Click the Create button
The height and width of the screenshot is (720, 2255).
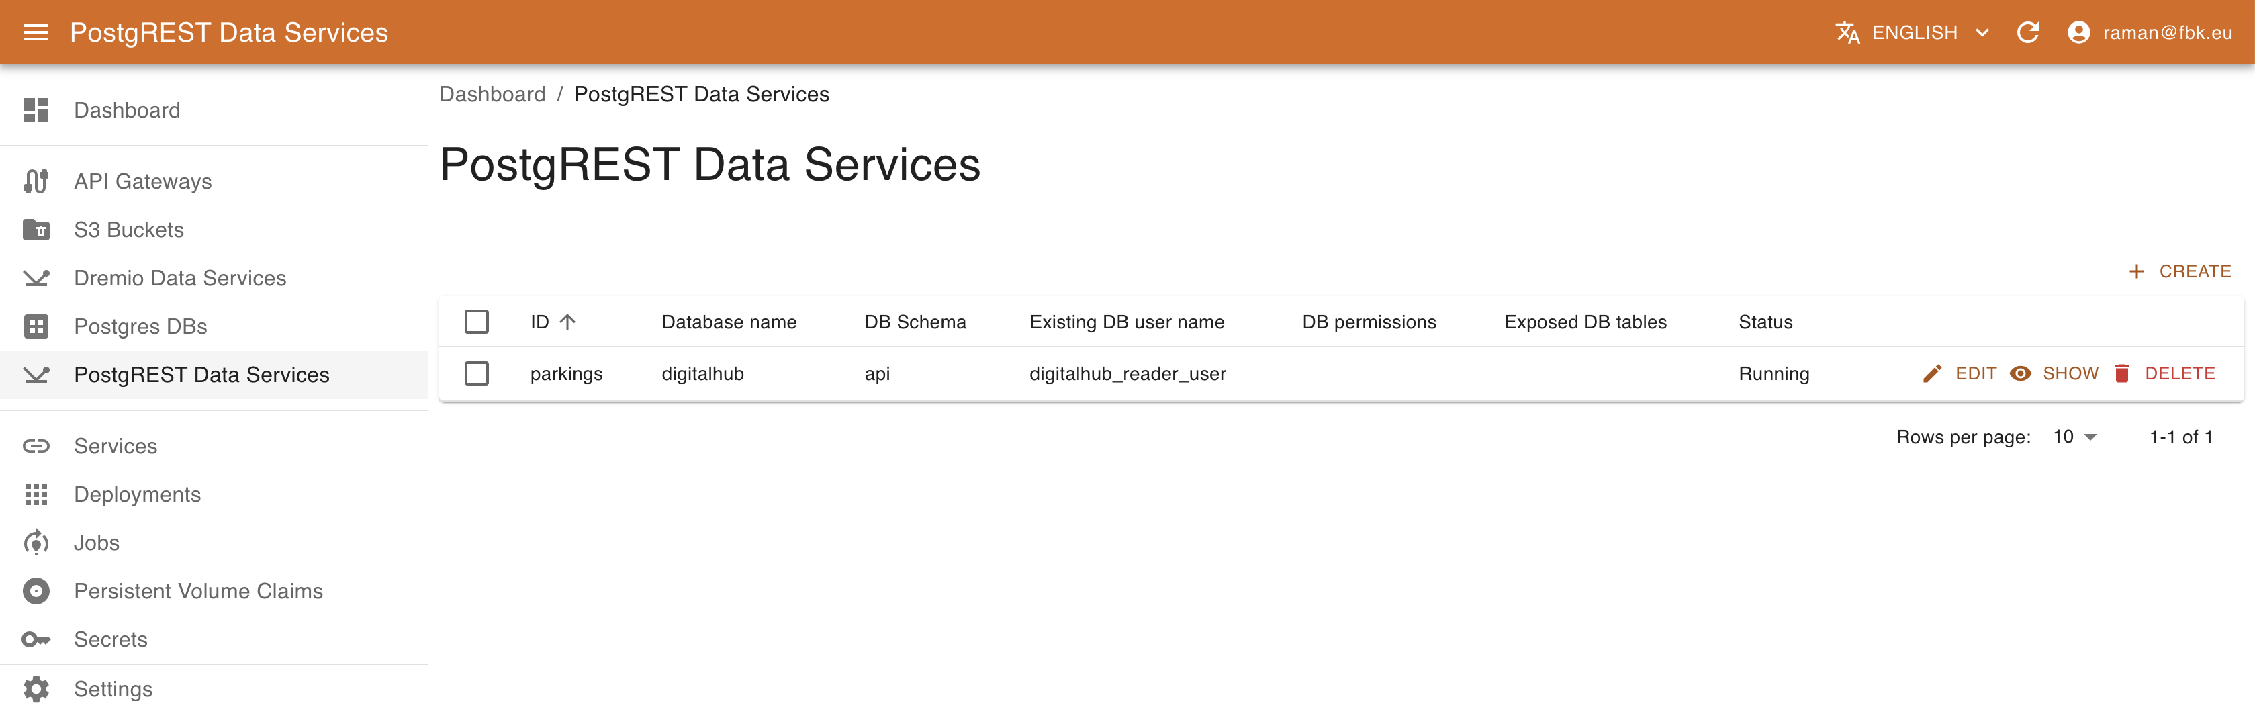click(x=2180, y=271)
